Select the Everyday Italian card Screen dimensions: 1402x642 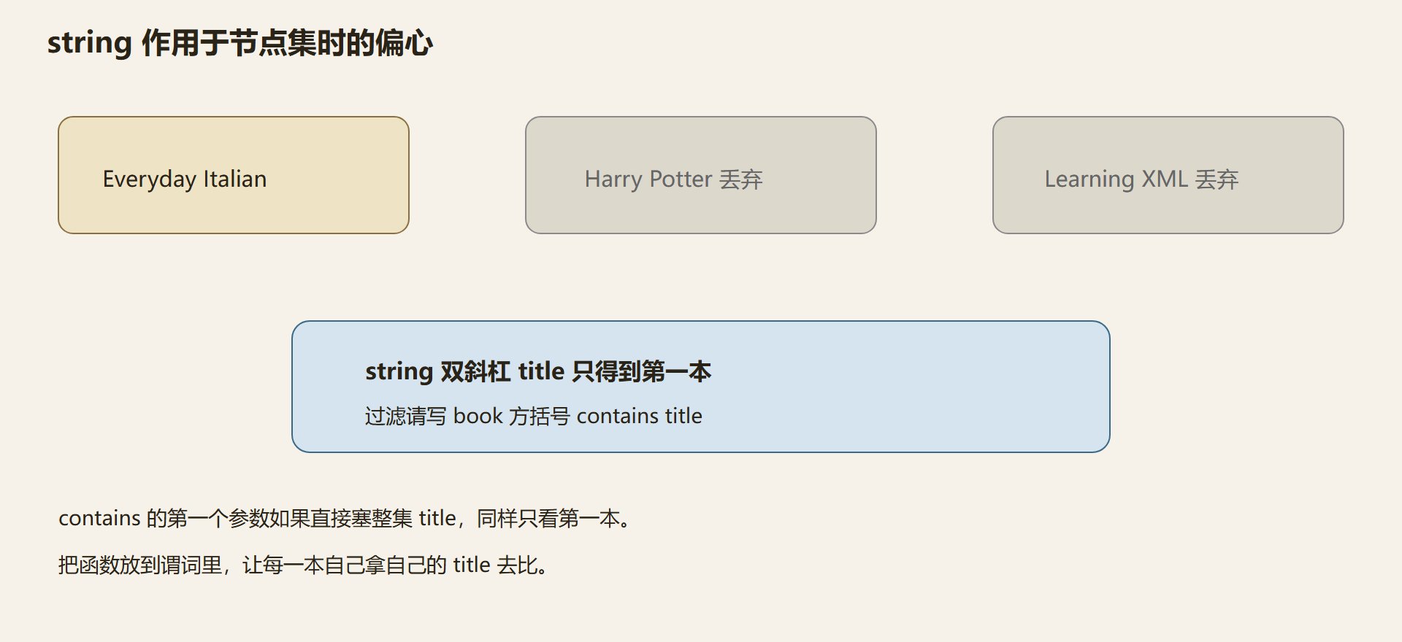(x=234, y=175)
